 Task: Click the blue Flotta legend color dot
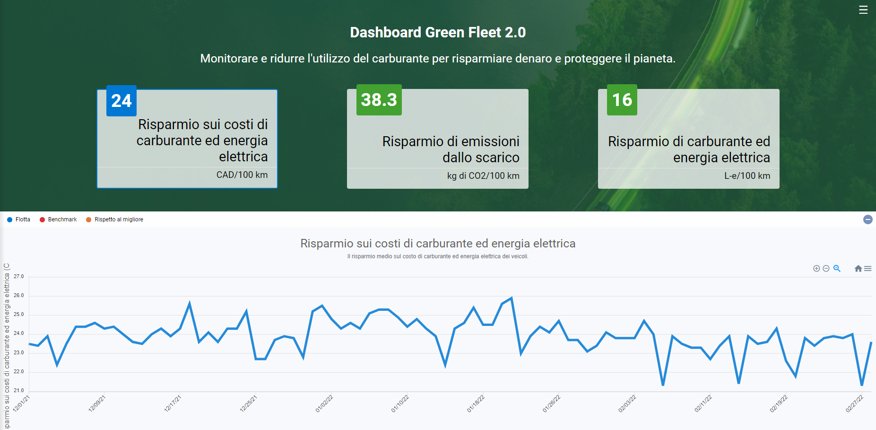pos(9,219)
